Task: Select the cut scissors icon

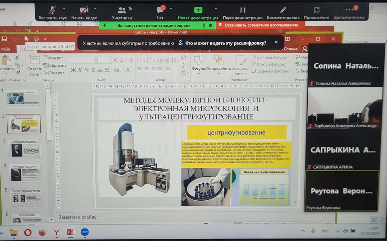Action: coord(17,58)
